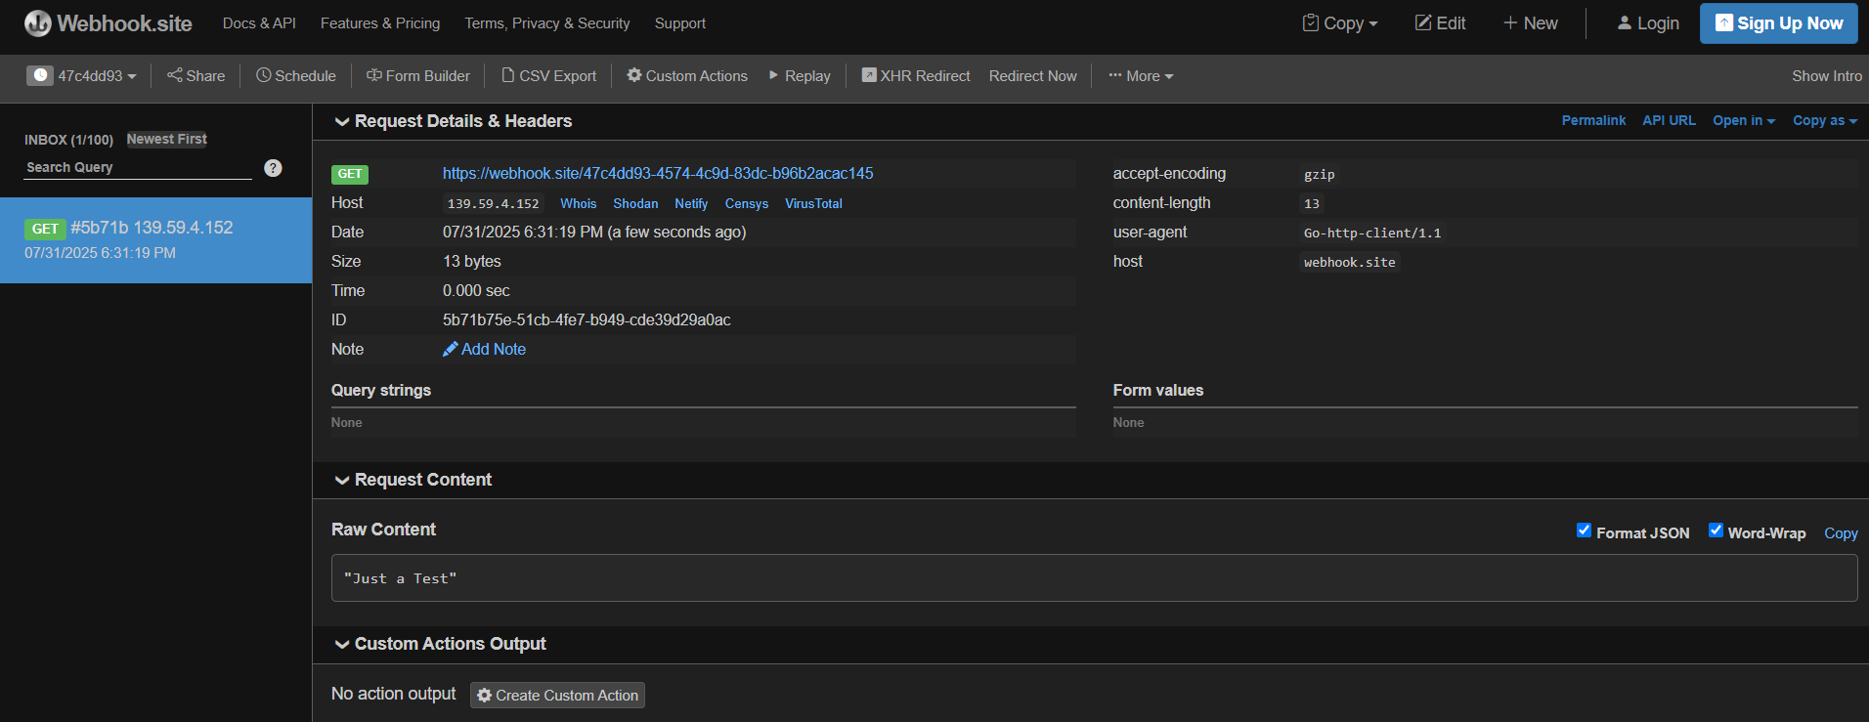This screenshot has width=1869, height=722.
Task: Open Terms, Privacy & Security page
Action: [547, 23]
